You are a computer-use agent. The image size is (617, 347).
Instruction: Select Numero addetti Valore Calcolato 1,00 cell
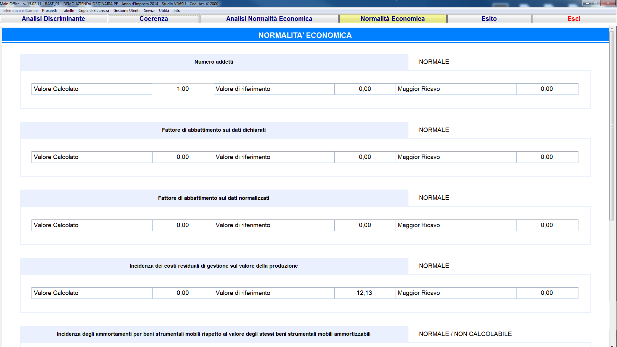pos(183,89)
